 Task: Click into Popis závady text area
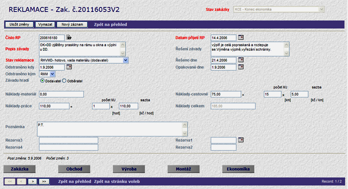(82, 49)
